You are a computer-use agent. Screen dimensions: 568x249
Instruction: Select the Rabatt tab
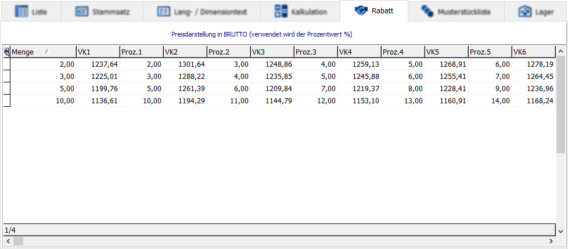click(374, 11)
